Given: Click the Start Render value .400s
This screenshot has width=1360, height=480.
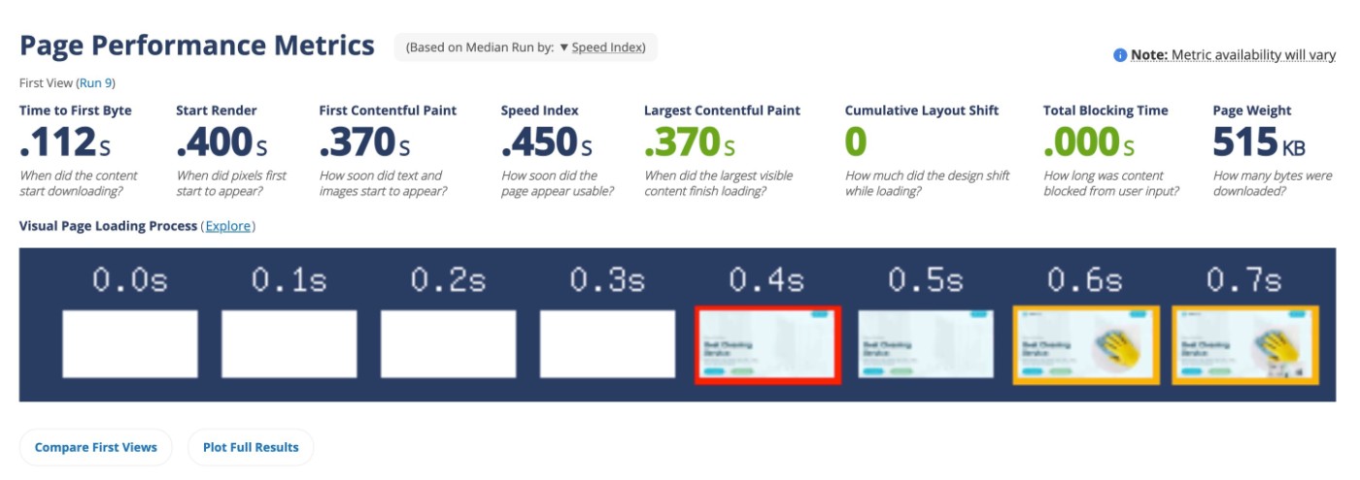Looking at the screenshot, I should coord(221,144).
